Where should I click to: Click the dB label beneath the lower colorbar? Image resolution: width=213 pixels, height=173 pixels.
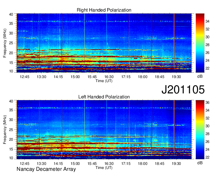click(200, 163)
